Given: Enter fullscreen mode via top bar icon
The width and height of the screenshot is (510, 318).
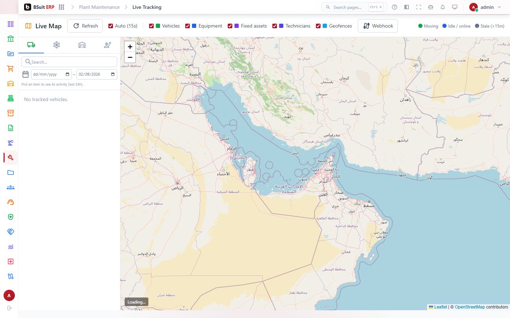Looking at the screenshot, I should [419, 7].
